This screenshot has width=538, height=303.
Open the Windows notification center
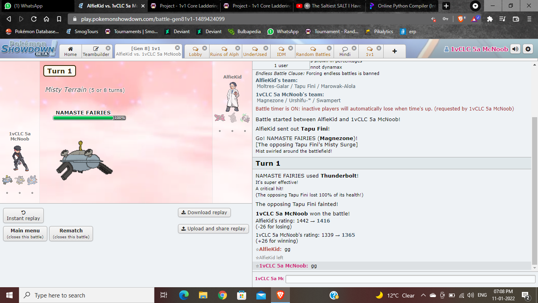(x=525, y=295)
